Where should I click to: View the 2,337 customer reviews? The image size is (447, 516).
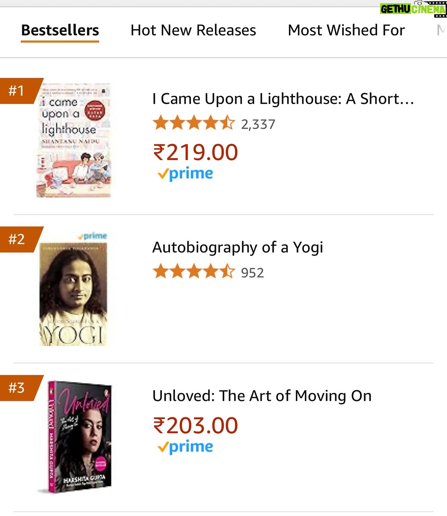[258, 124]
